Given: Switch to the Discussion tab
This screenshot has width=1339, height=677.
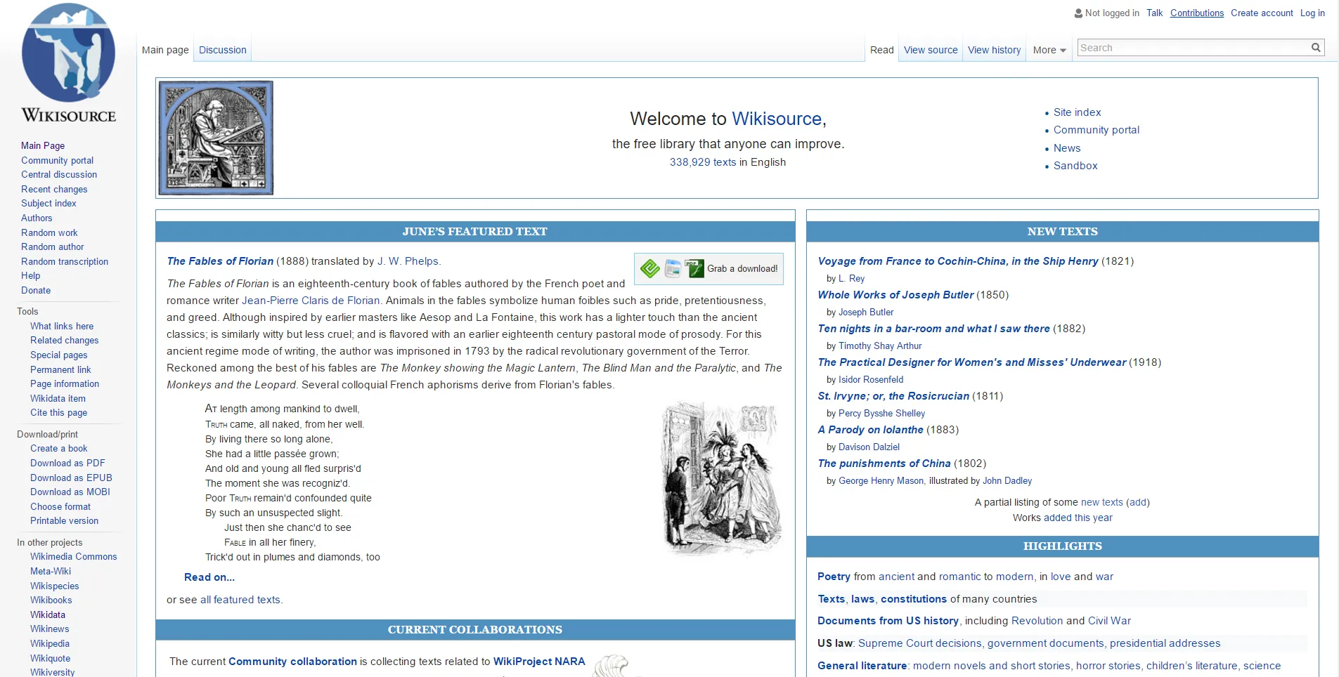Looking at the screenshot, I should coord(222,49).
